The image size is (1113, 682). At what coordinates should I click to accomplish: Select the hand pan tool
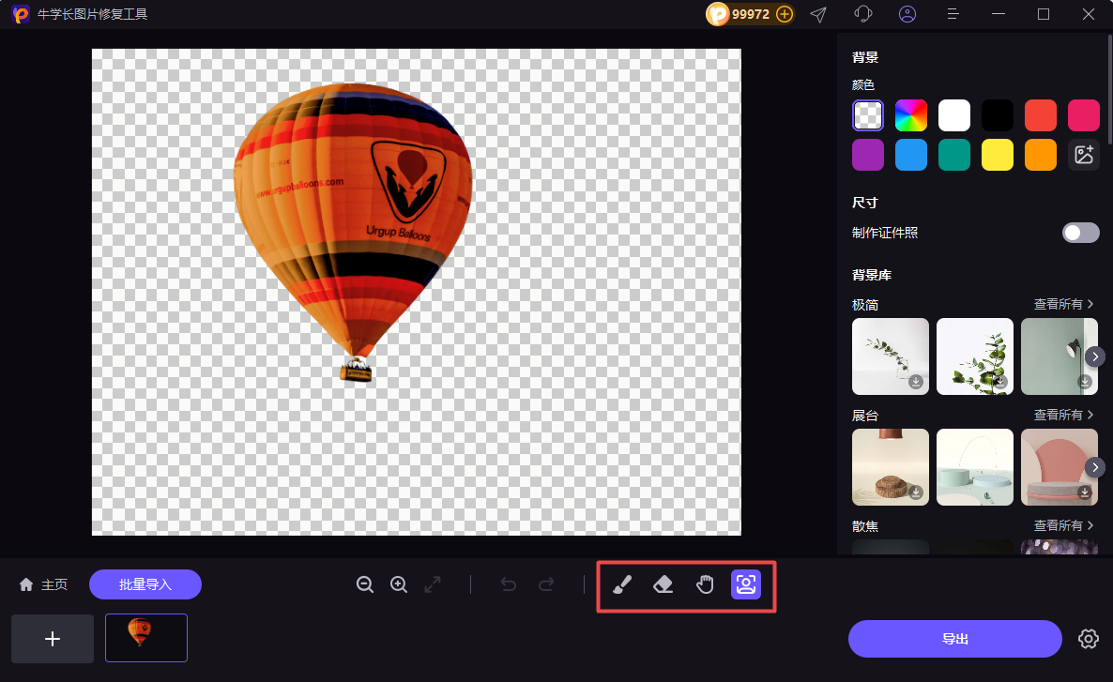(x=705, y=584)
